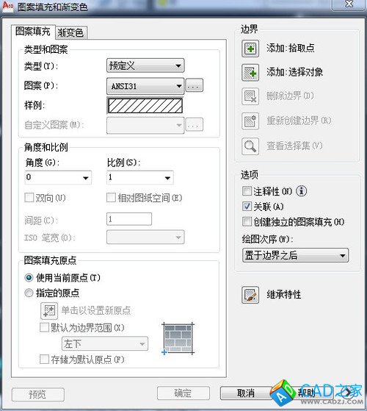Open the pattern browse button beside ANSI31
Viewport: 367px width, 411px height.
[x=194, y=85]
